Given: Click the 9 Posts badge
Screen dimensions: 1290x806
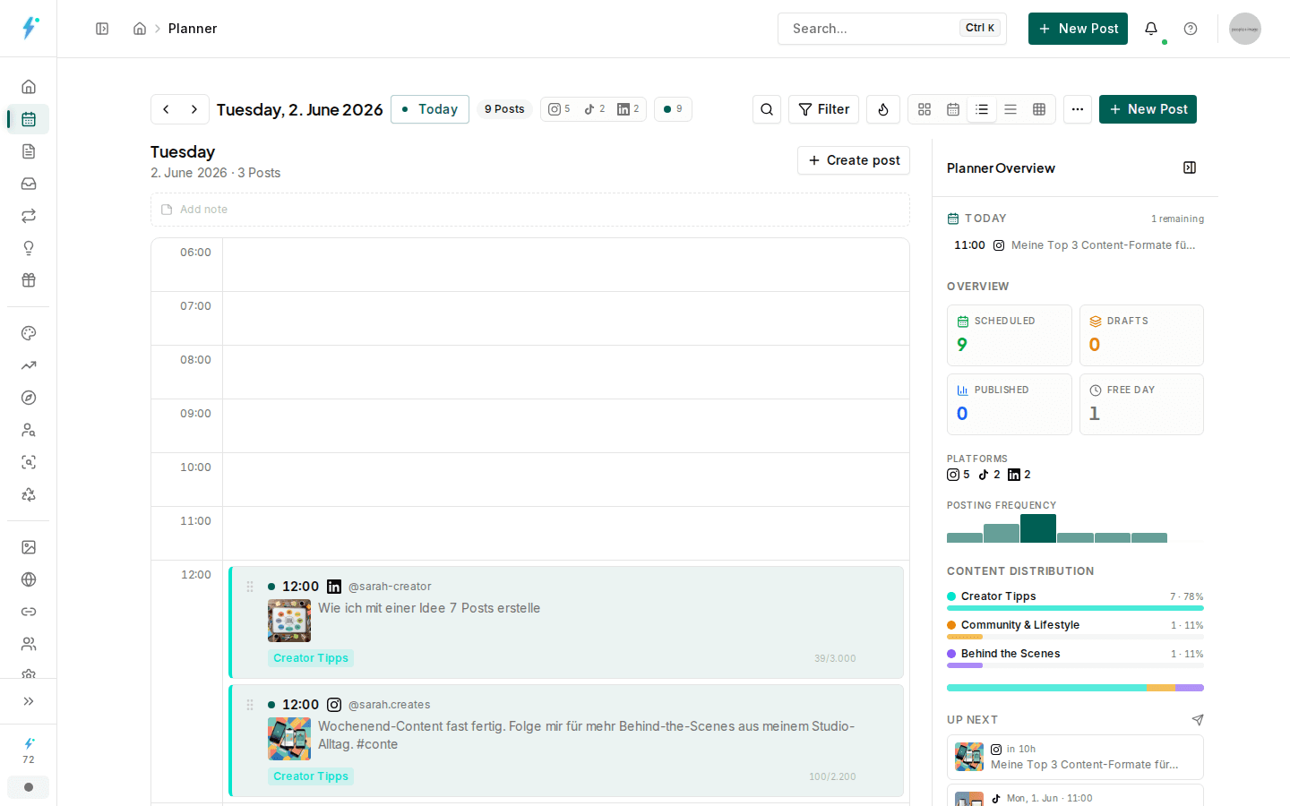Looking at the screenshot, I should [504, 109].
